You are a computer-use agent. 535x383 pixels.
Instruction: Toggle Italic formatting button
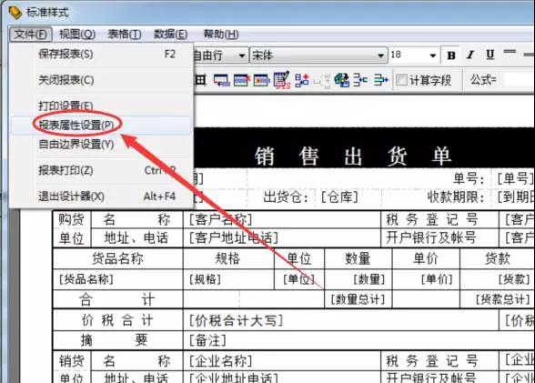point(470,55)
